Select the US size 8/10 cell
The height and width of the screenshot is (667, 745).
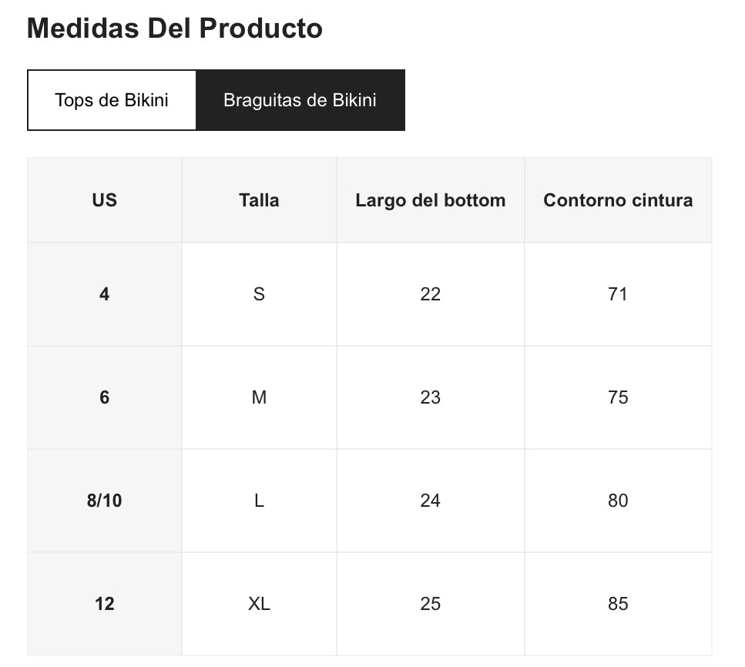105,501
